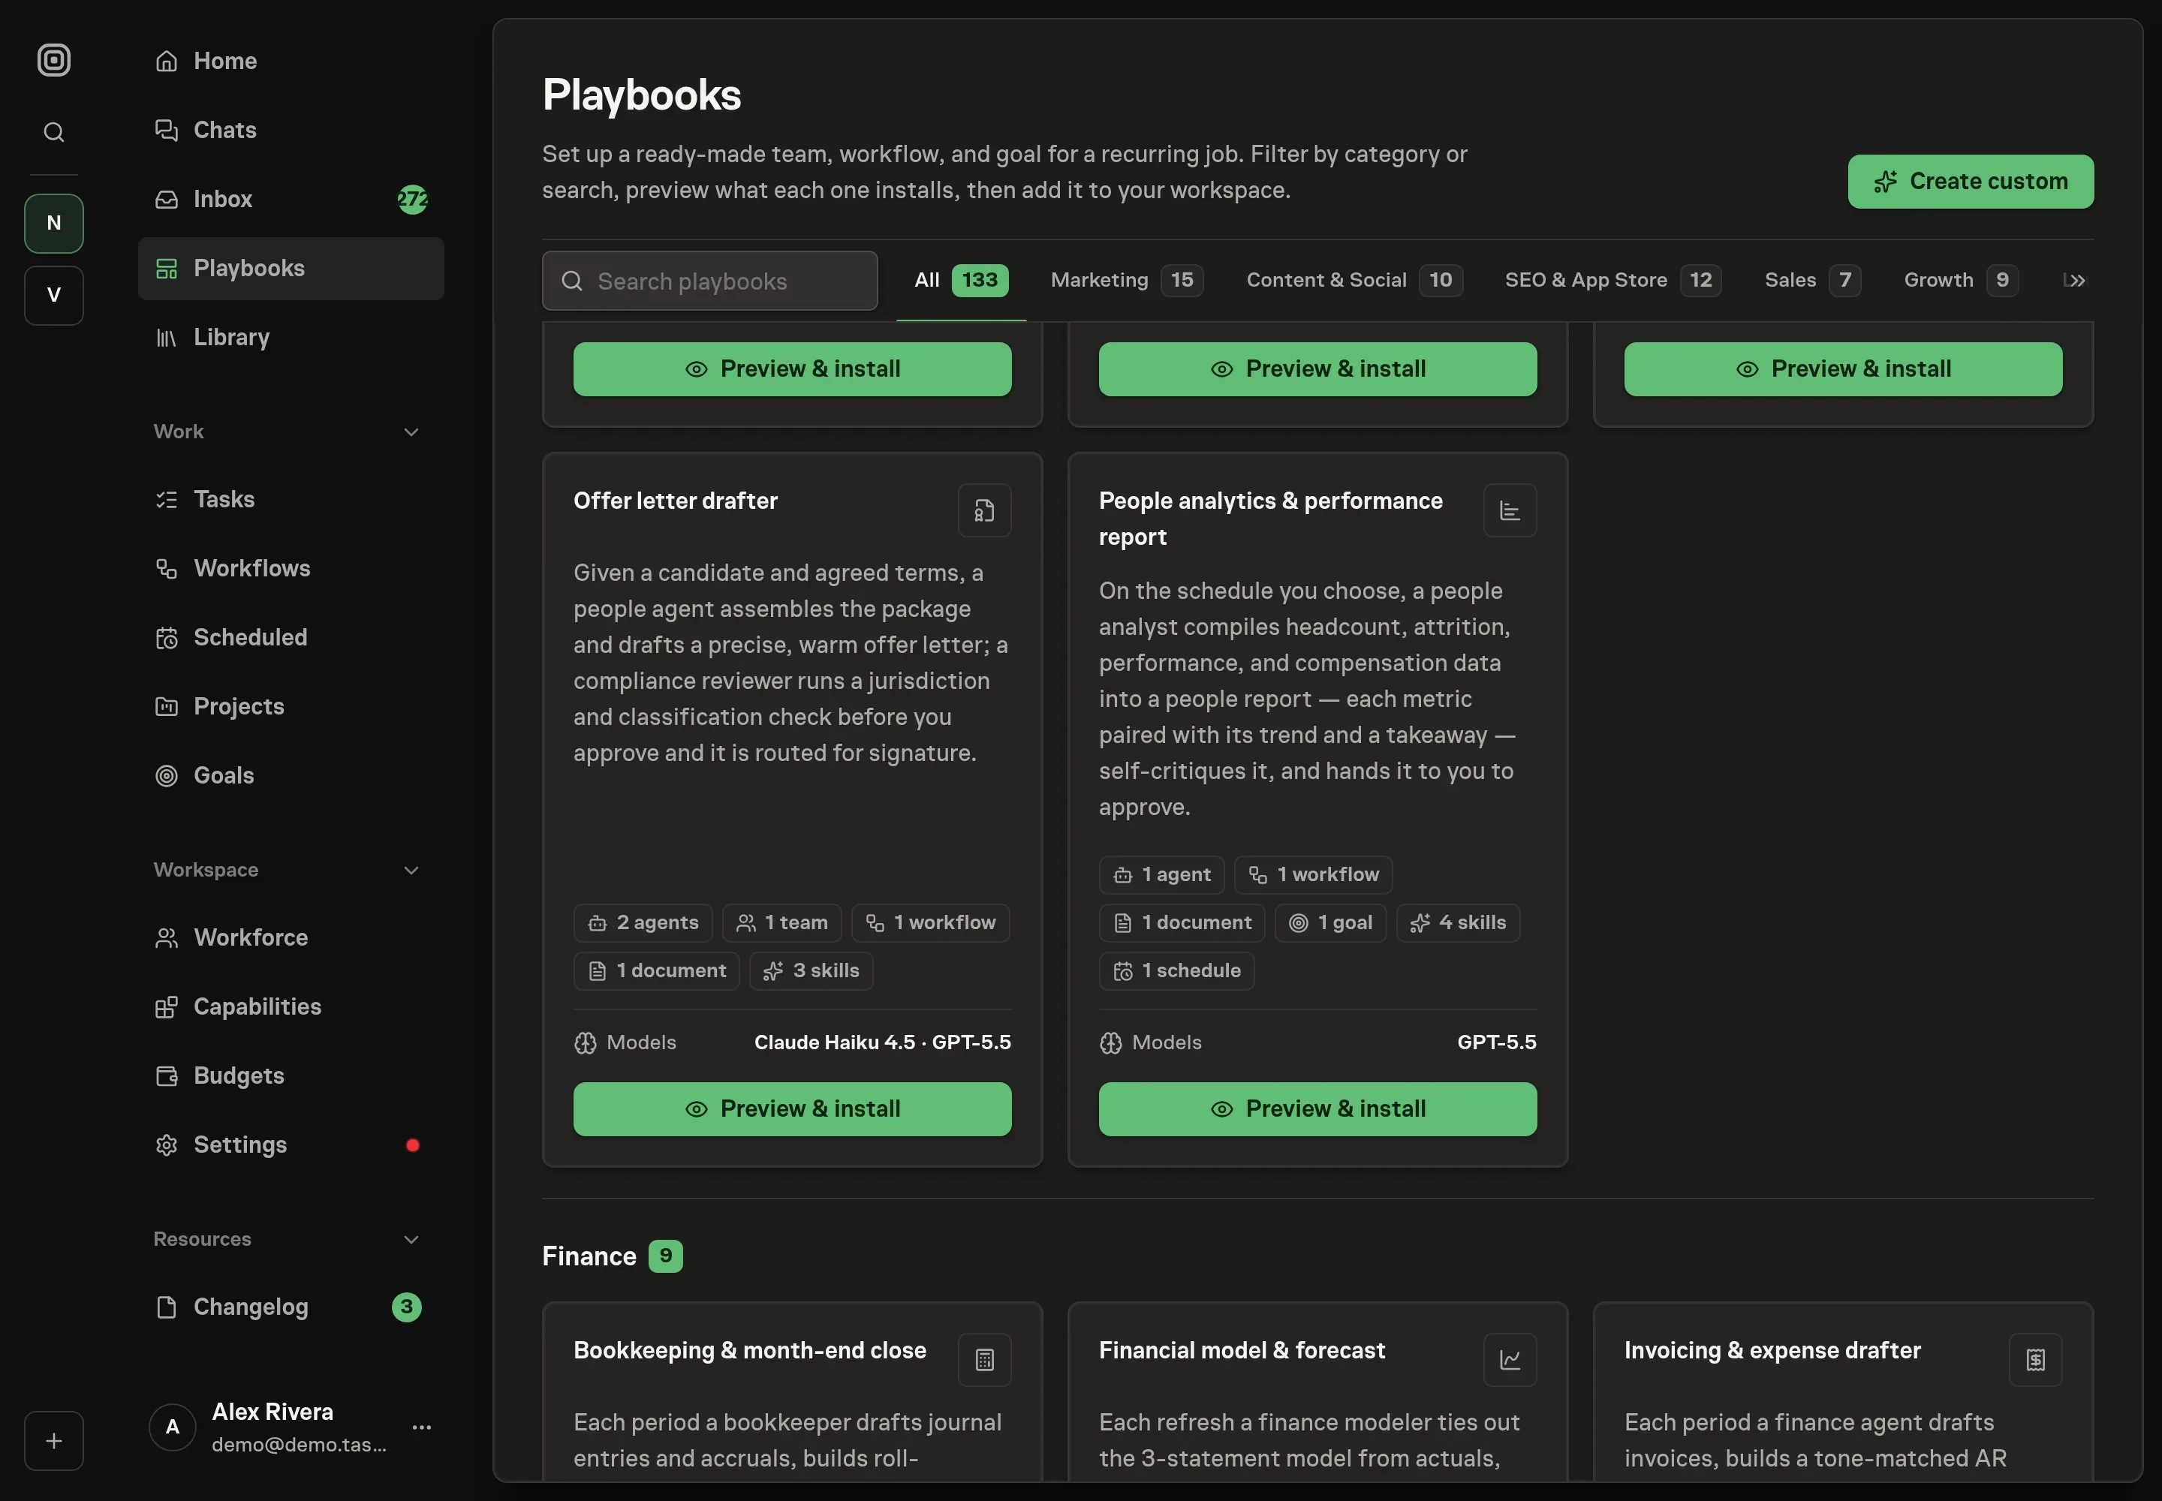This screenshot has height=1501, width=2162.
Task: Click the Inbox 272 unread badge
Action: pyautogui.click(x=412, y=200)
